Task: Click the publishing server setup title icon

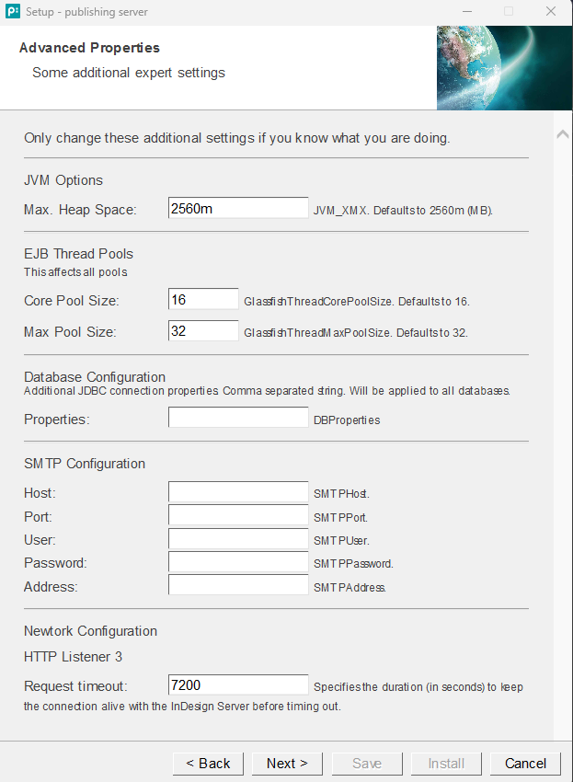Action: [13, 12]
